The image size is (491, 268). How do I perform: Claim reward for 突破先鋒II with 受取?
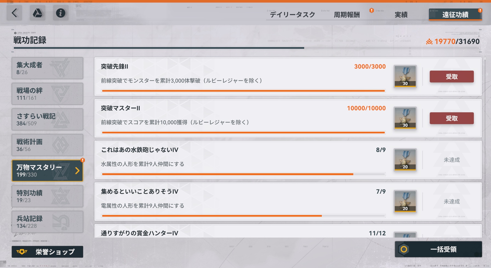(452, 77)
